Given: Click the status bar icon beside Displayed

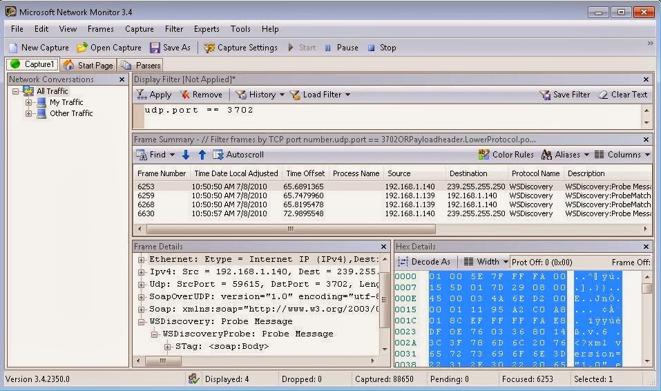Looking at the screenshot, I should coord(193,379).
